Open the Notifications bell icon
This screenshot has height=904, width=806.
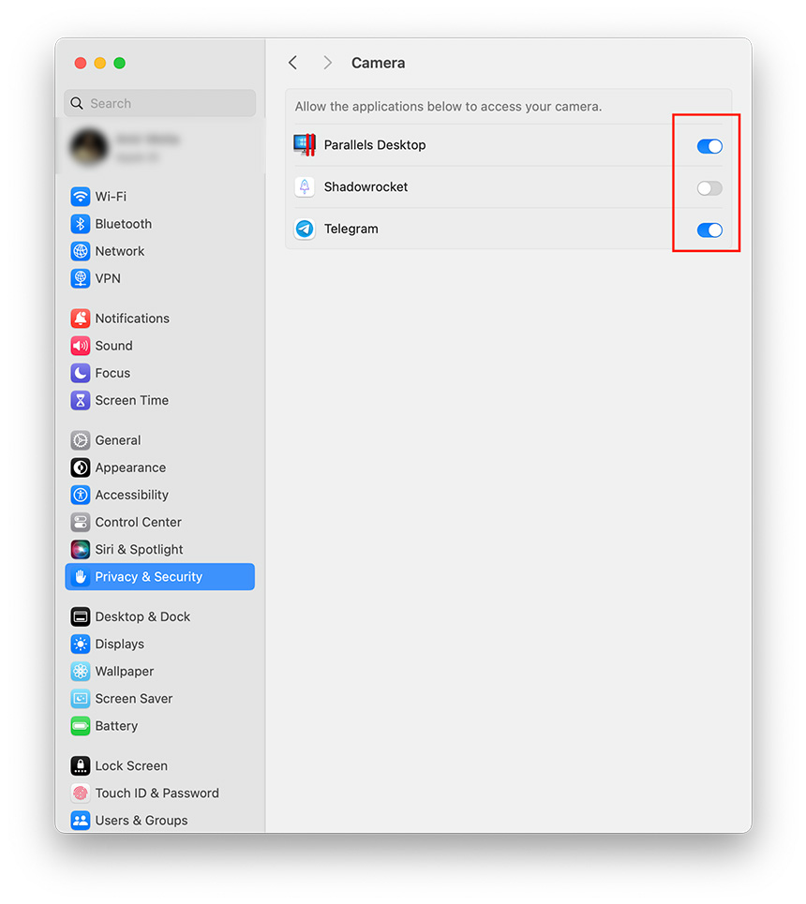[81, 319]
